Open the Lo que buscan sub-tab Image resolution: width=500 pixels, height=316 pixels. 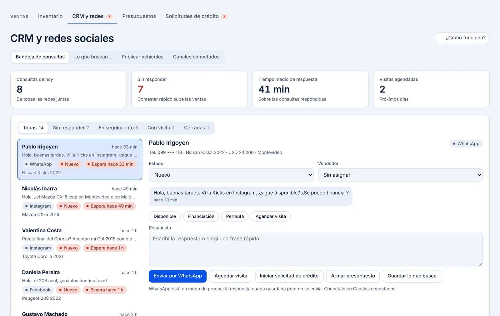93,57
